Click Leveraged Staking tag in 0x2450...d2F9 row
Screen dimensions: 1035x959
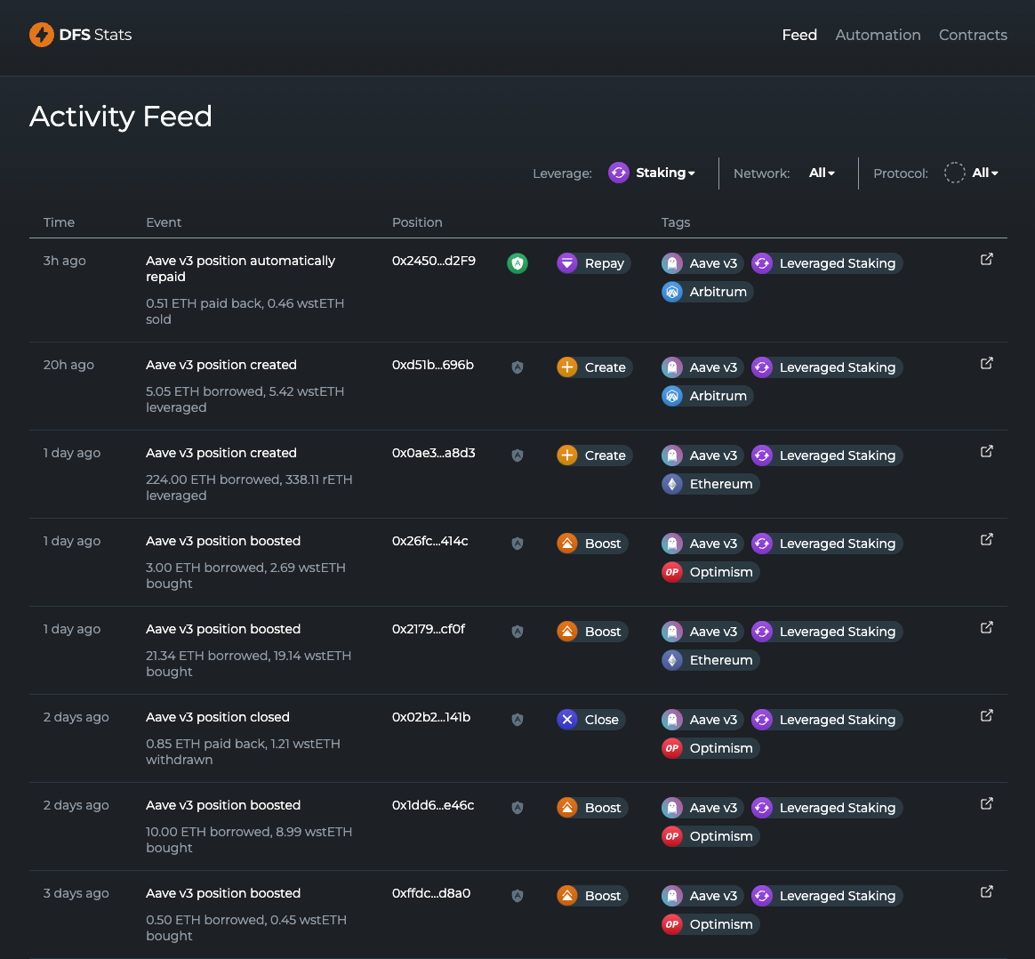pyautogui.click(x=826, y=262)
